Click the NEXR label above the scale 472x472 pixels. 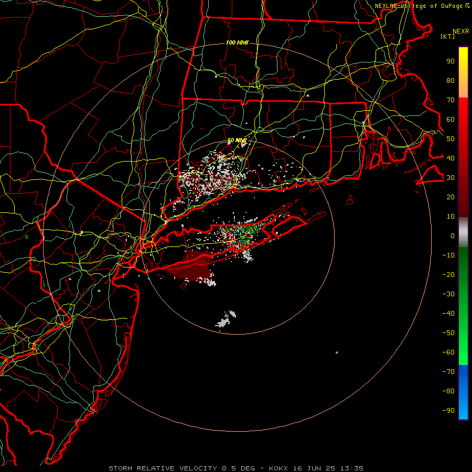coord(461,31)
